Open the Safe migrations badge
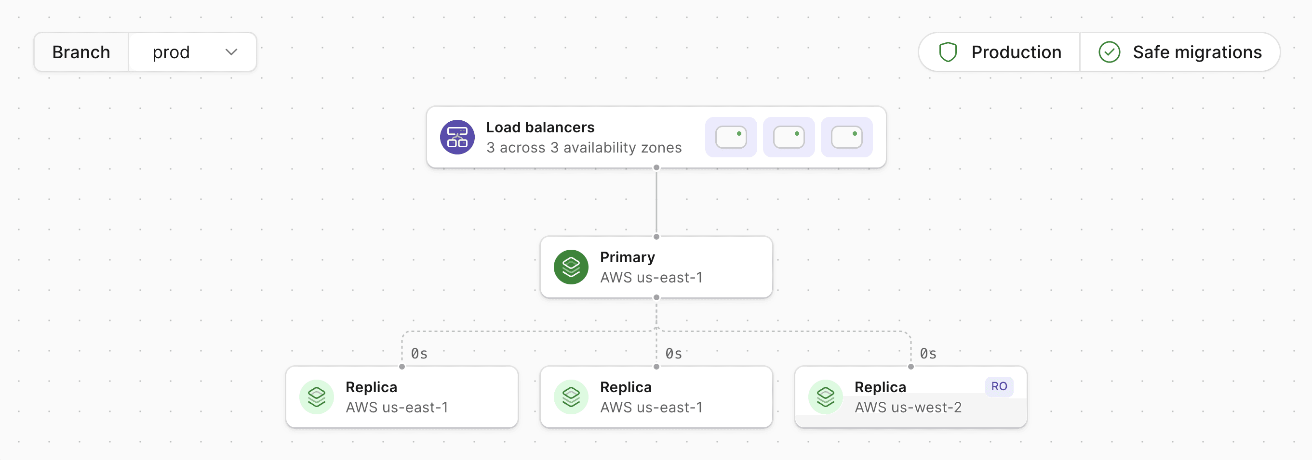1312x460 pixels. pyautogui.click(x=1179, y=52)
